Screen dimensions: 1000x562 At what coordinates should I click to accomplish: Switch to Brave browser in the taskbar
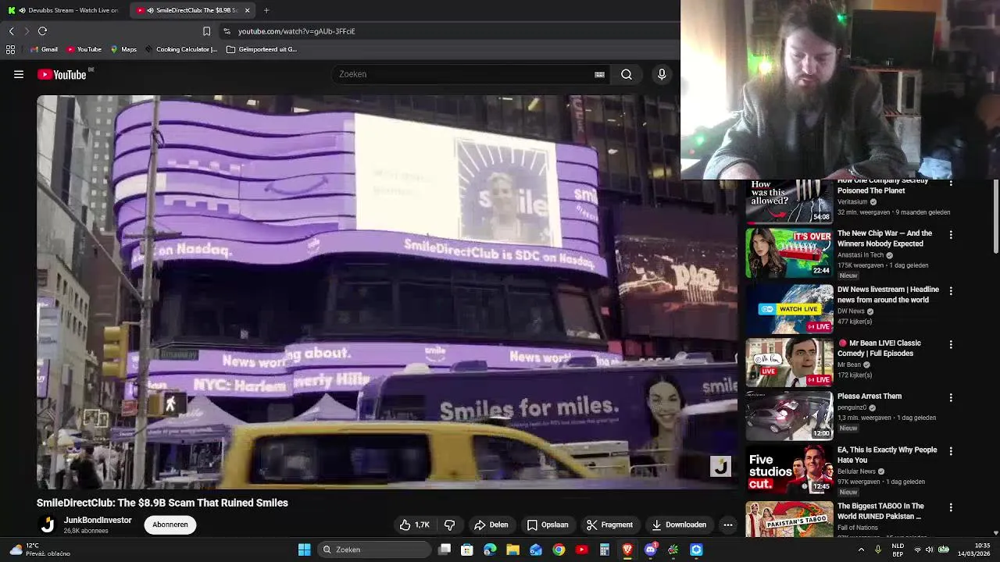pyautogui.click(x=627, y=550)
